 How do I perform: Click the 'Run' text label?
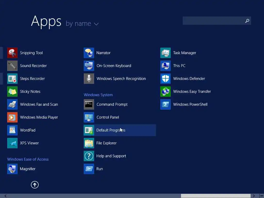[100, 169]
